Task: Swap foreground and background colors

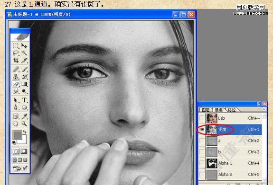Action: [25, 132]
